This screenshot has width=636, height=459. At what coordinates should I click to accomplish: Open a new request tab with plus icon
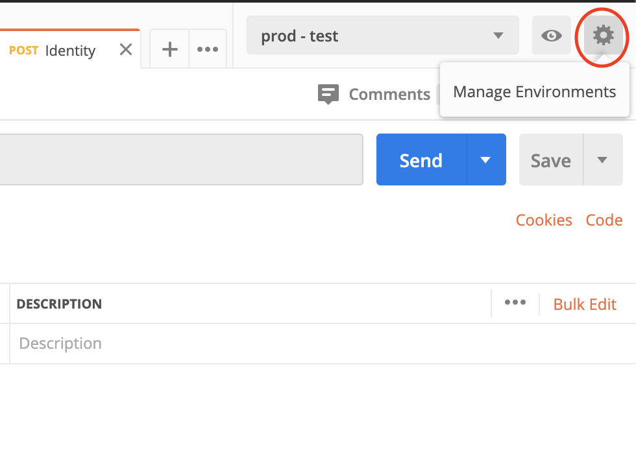169,49
